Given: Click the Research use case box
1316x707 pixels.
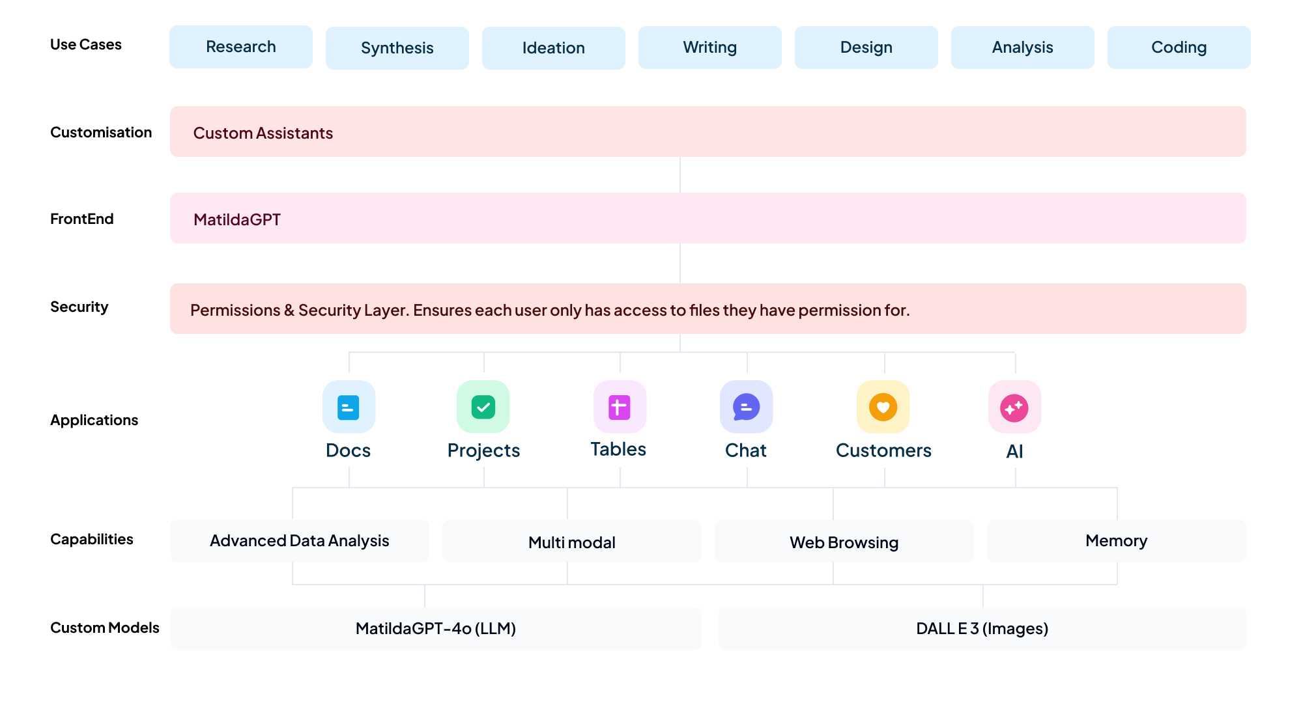Looking at the screenshot, I should pos(241,47).
